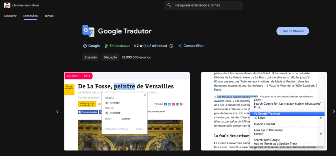Click 'Google Translate' in the screenshot's context menu
This screenshot has width=336, height=156.
pos(287,114)
